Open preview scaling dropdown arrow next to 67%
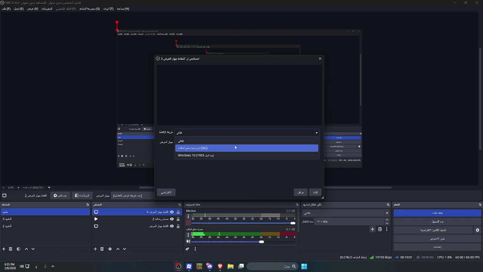Image resolution: width=483 pixels, height=272 pixels. click(x=49, y=187)
